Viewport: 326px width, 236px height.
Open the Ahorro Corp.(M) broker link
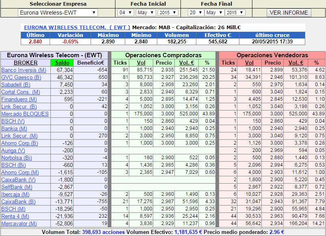tap(20, 172)
